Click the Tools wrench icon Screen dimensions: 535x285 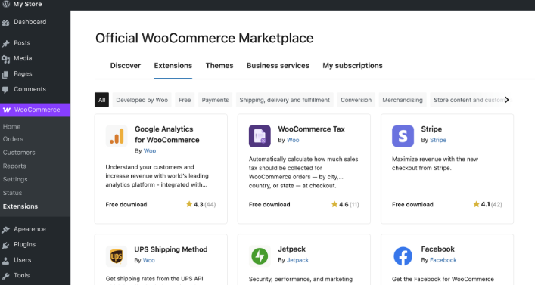[5, 276]
